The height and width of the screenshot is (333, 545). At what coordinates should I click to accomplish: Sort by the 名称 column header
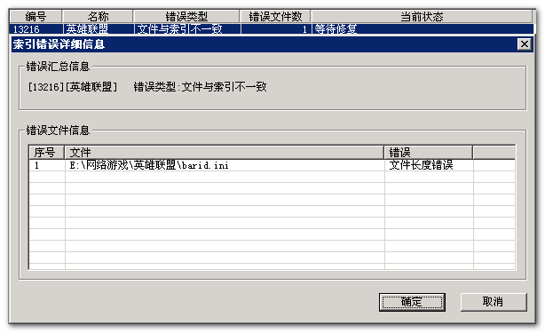(98, 16)
